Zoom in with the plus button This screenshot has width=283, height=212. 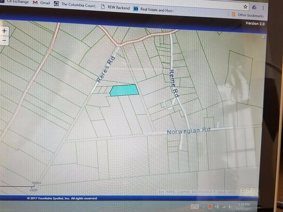click(x=4, y=31)
